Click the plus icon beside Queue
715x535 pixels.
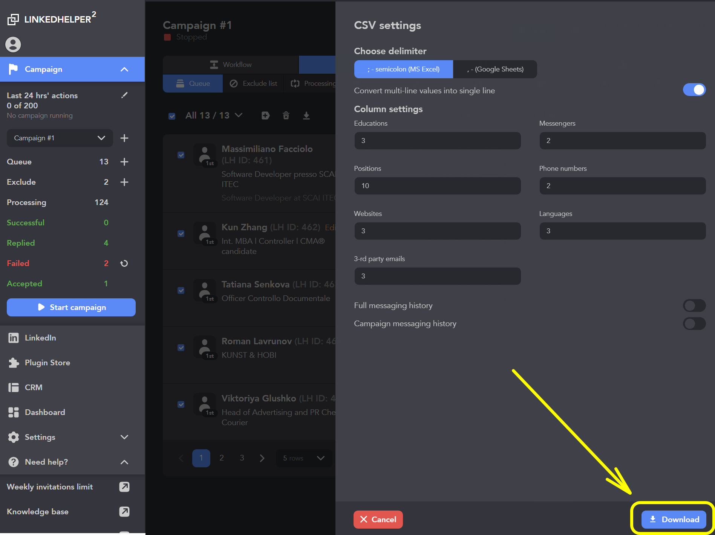pyautogui.click(x=124, y=162)
